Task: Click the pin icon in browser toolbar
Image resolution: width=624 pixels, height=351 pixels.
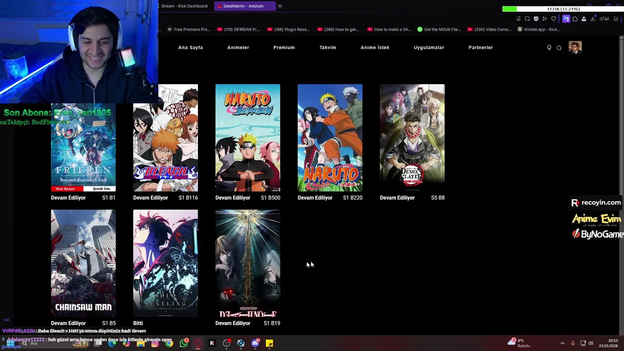Action: click(x=519, y=19)
